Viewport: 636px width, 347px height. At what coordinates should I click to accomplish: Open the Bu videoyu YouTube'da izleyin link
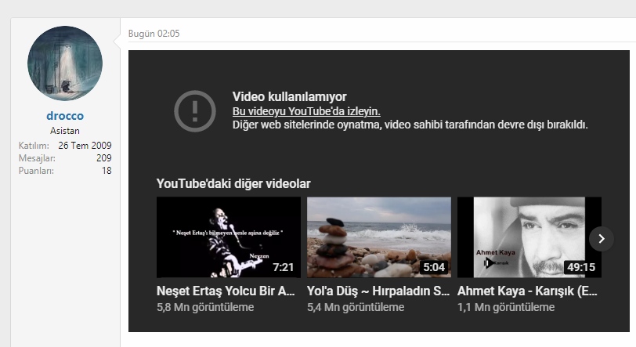306,111
